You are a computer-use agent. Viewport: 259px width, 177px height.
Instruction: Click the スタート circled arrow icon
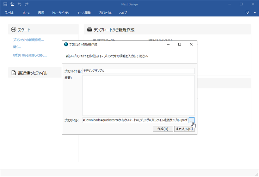14,30
